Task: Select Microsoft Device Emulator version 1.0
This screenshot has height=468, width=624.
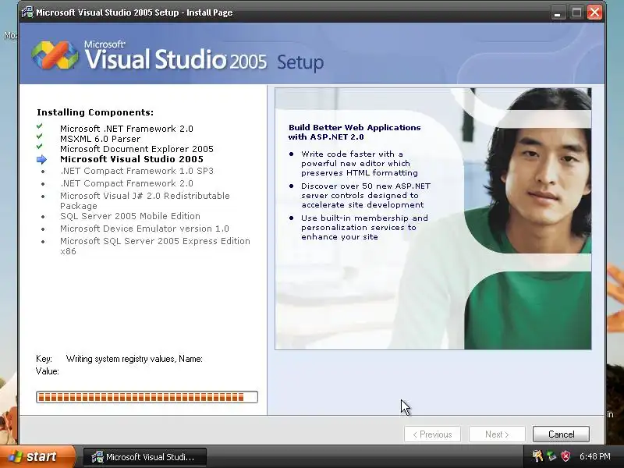Action: tap(144, 229)
